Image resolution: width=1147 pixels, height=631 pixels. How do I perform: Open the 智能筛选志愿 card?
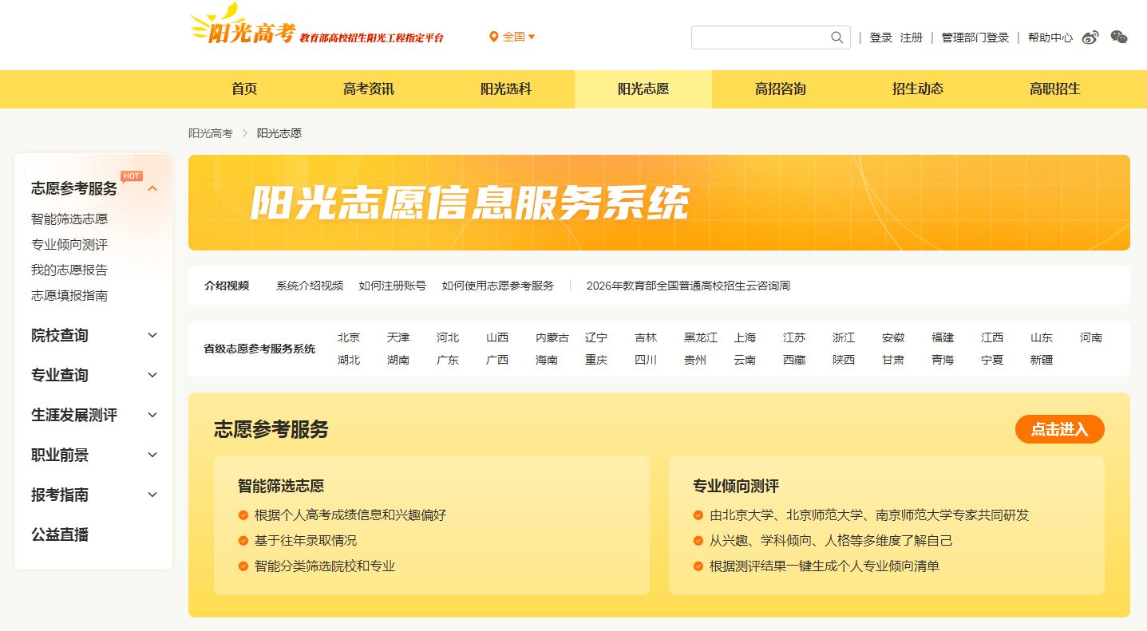432,526
